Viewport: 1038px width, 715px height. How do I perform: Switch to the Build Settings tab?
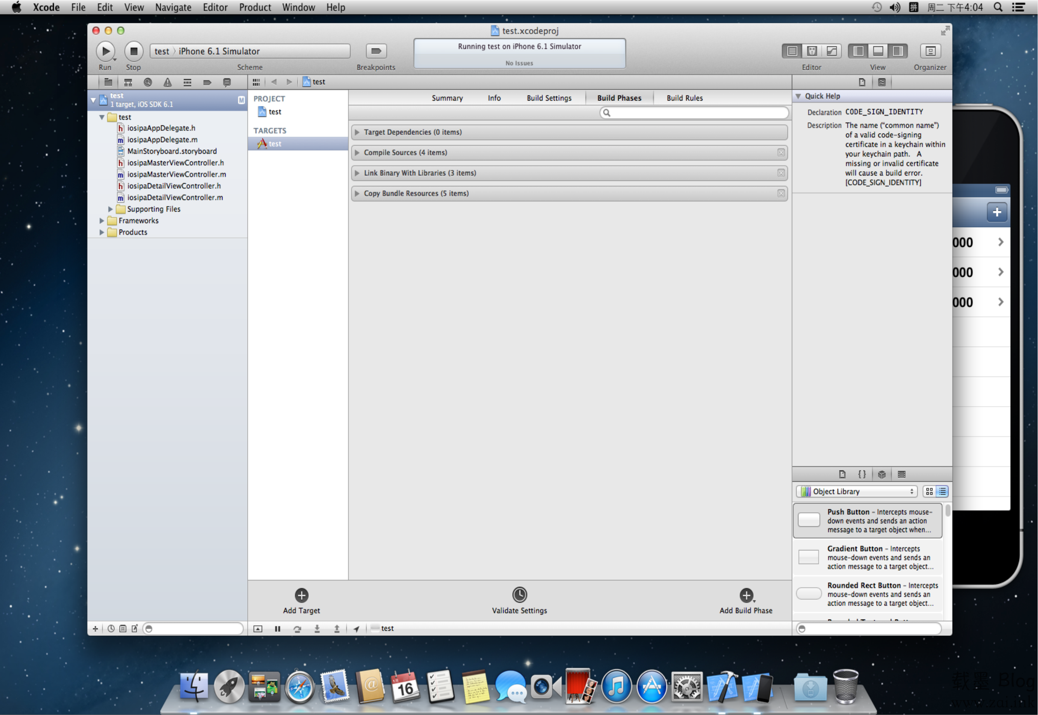click(x=549, y=98)
